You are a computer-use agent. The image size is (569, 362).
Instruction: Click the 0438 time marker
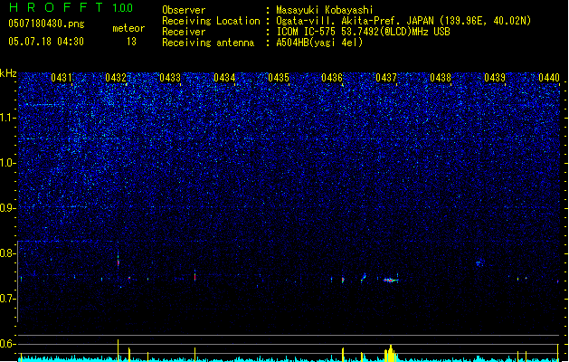click(x=441, y=78)
